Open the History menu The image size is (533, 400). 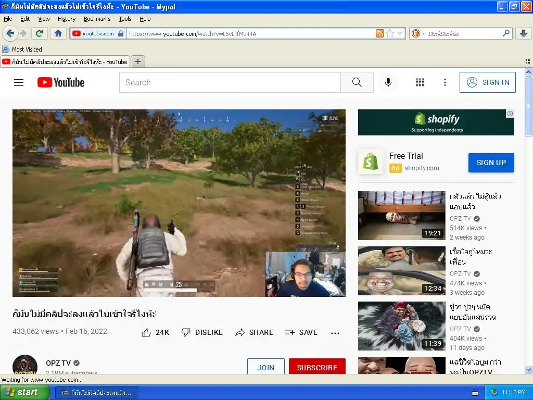point(67,19)
